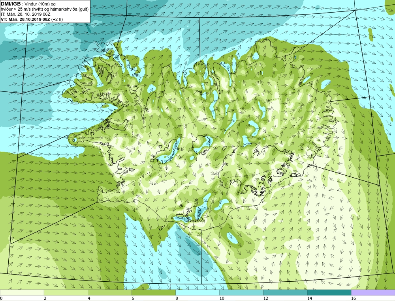The width and height of the screenshot is (395, 301).
Task: Click the 4–6 m/s medium green legend swatch
Action: pyautogui.click(x=109, y=292)
